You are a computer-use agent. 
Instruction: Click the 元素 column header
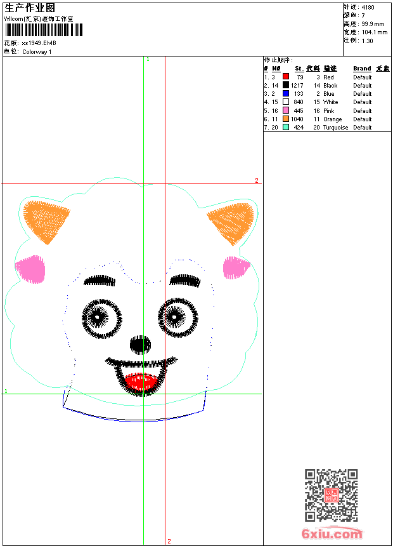tap(383, 69)
